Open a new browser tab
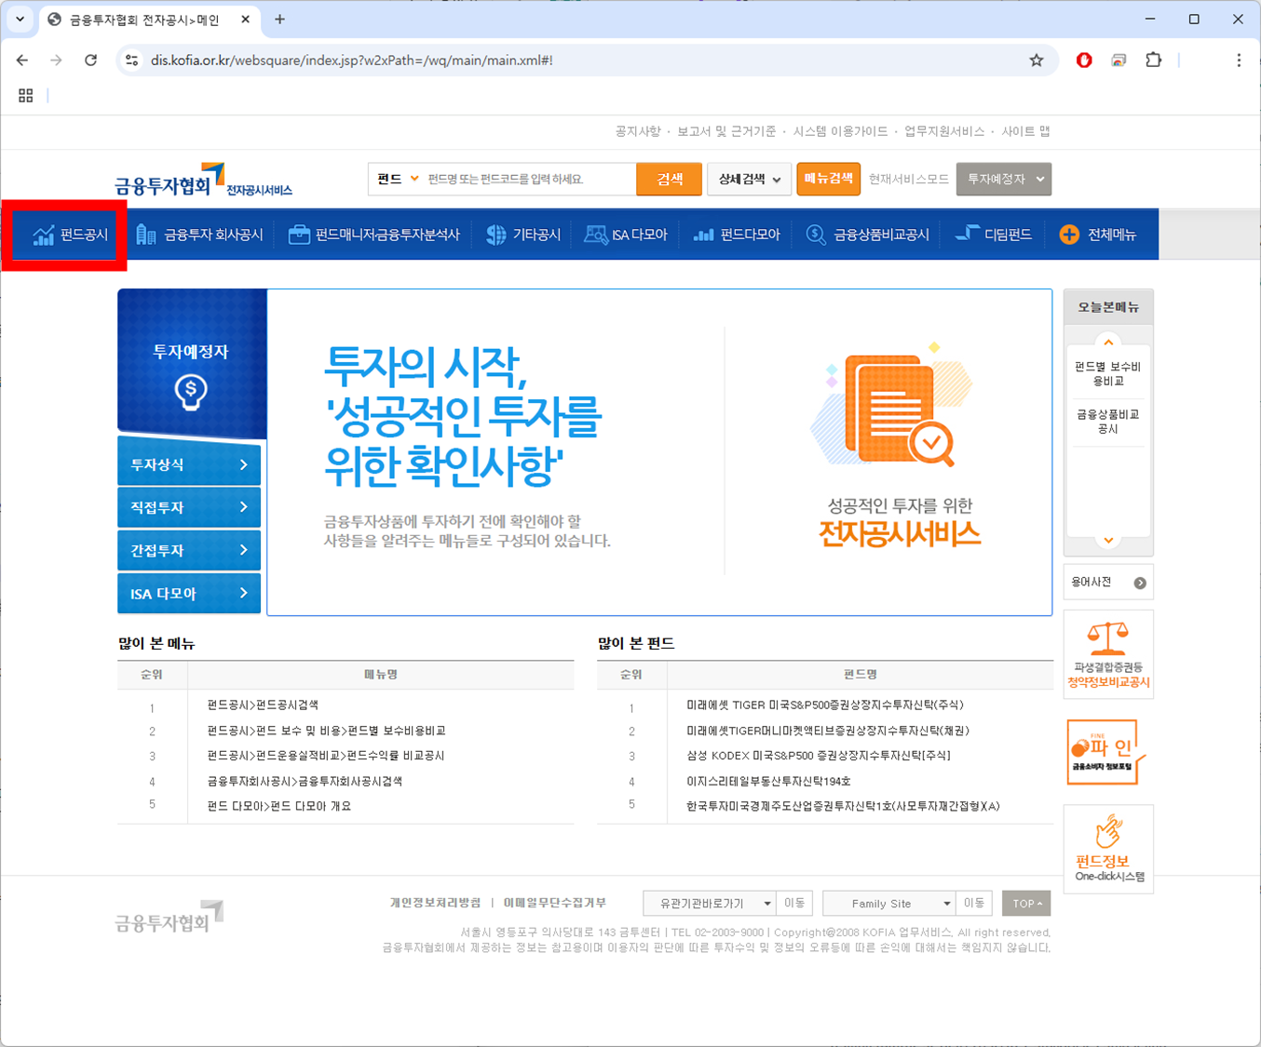 tap(279, 20)
